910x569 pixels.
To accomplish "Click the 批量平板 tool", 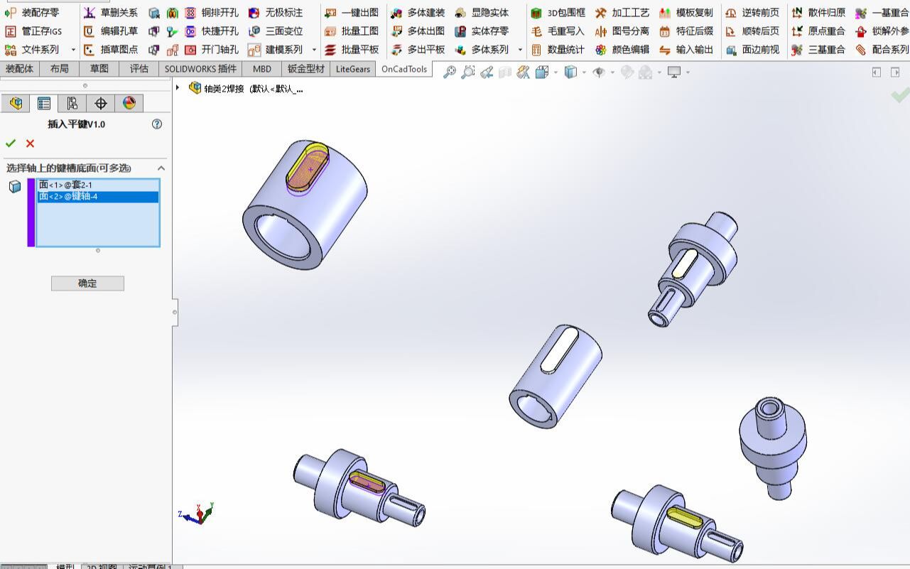I will (x=352, y=49).
